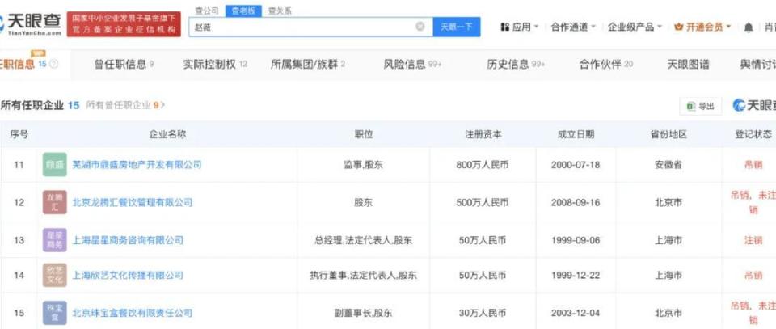Viewport: 776px width, 329px height.
Task: Open 北京珠宝盒餐饮有限责任公司 company link
Action: [x=132, y=313]
